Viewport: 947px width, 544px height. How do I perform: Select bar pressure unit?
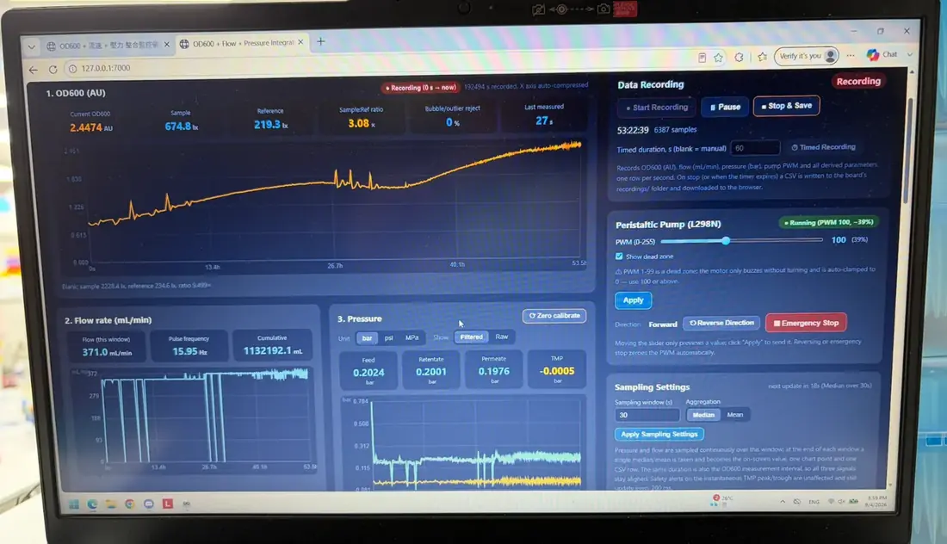[367, 338]
